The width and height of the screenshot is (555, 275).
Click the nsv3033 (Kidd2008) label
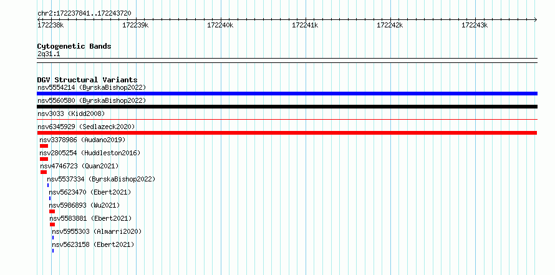(71, 113)
